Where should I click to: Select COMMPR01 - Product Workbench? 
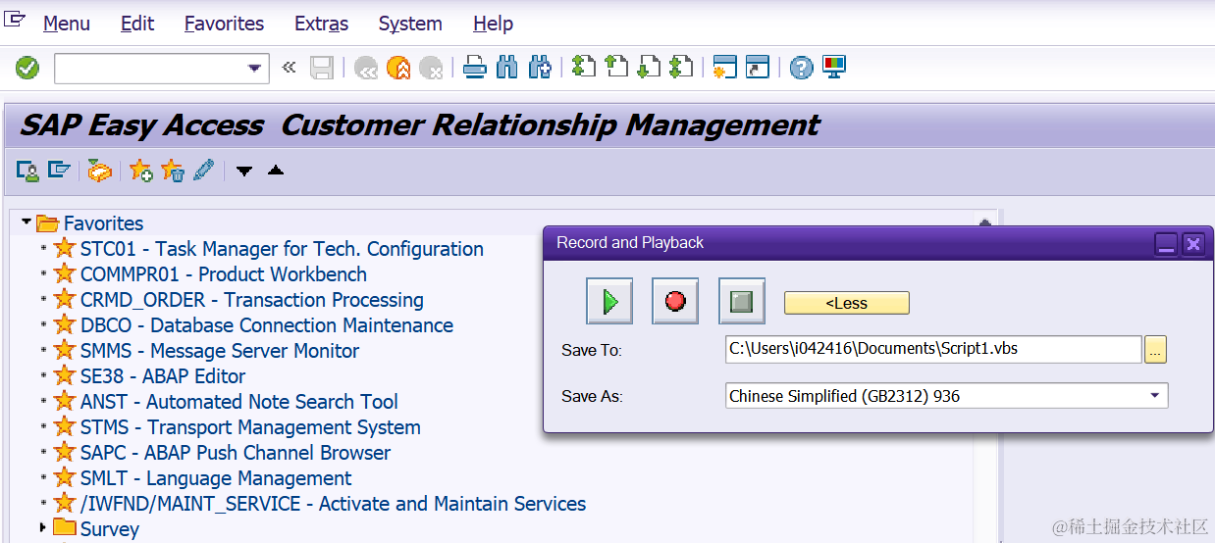pos(224,274)
